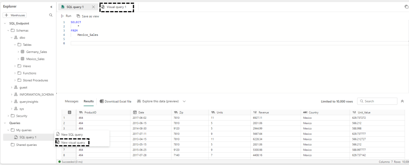This screenshot has height=165, width=409.
Task: Click the results Search field
Action: click(x=378, y=101)
